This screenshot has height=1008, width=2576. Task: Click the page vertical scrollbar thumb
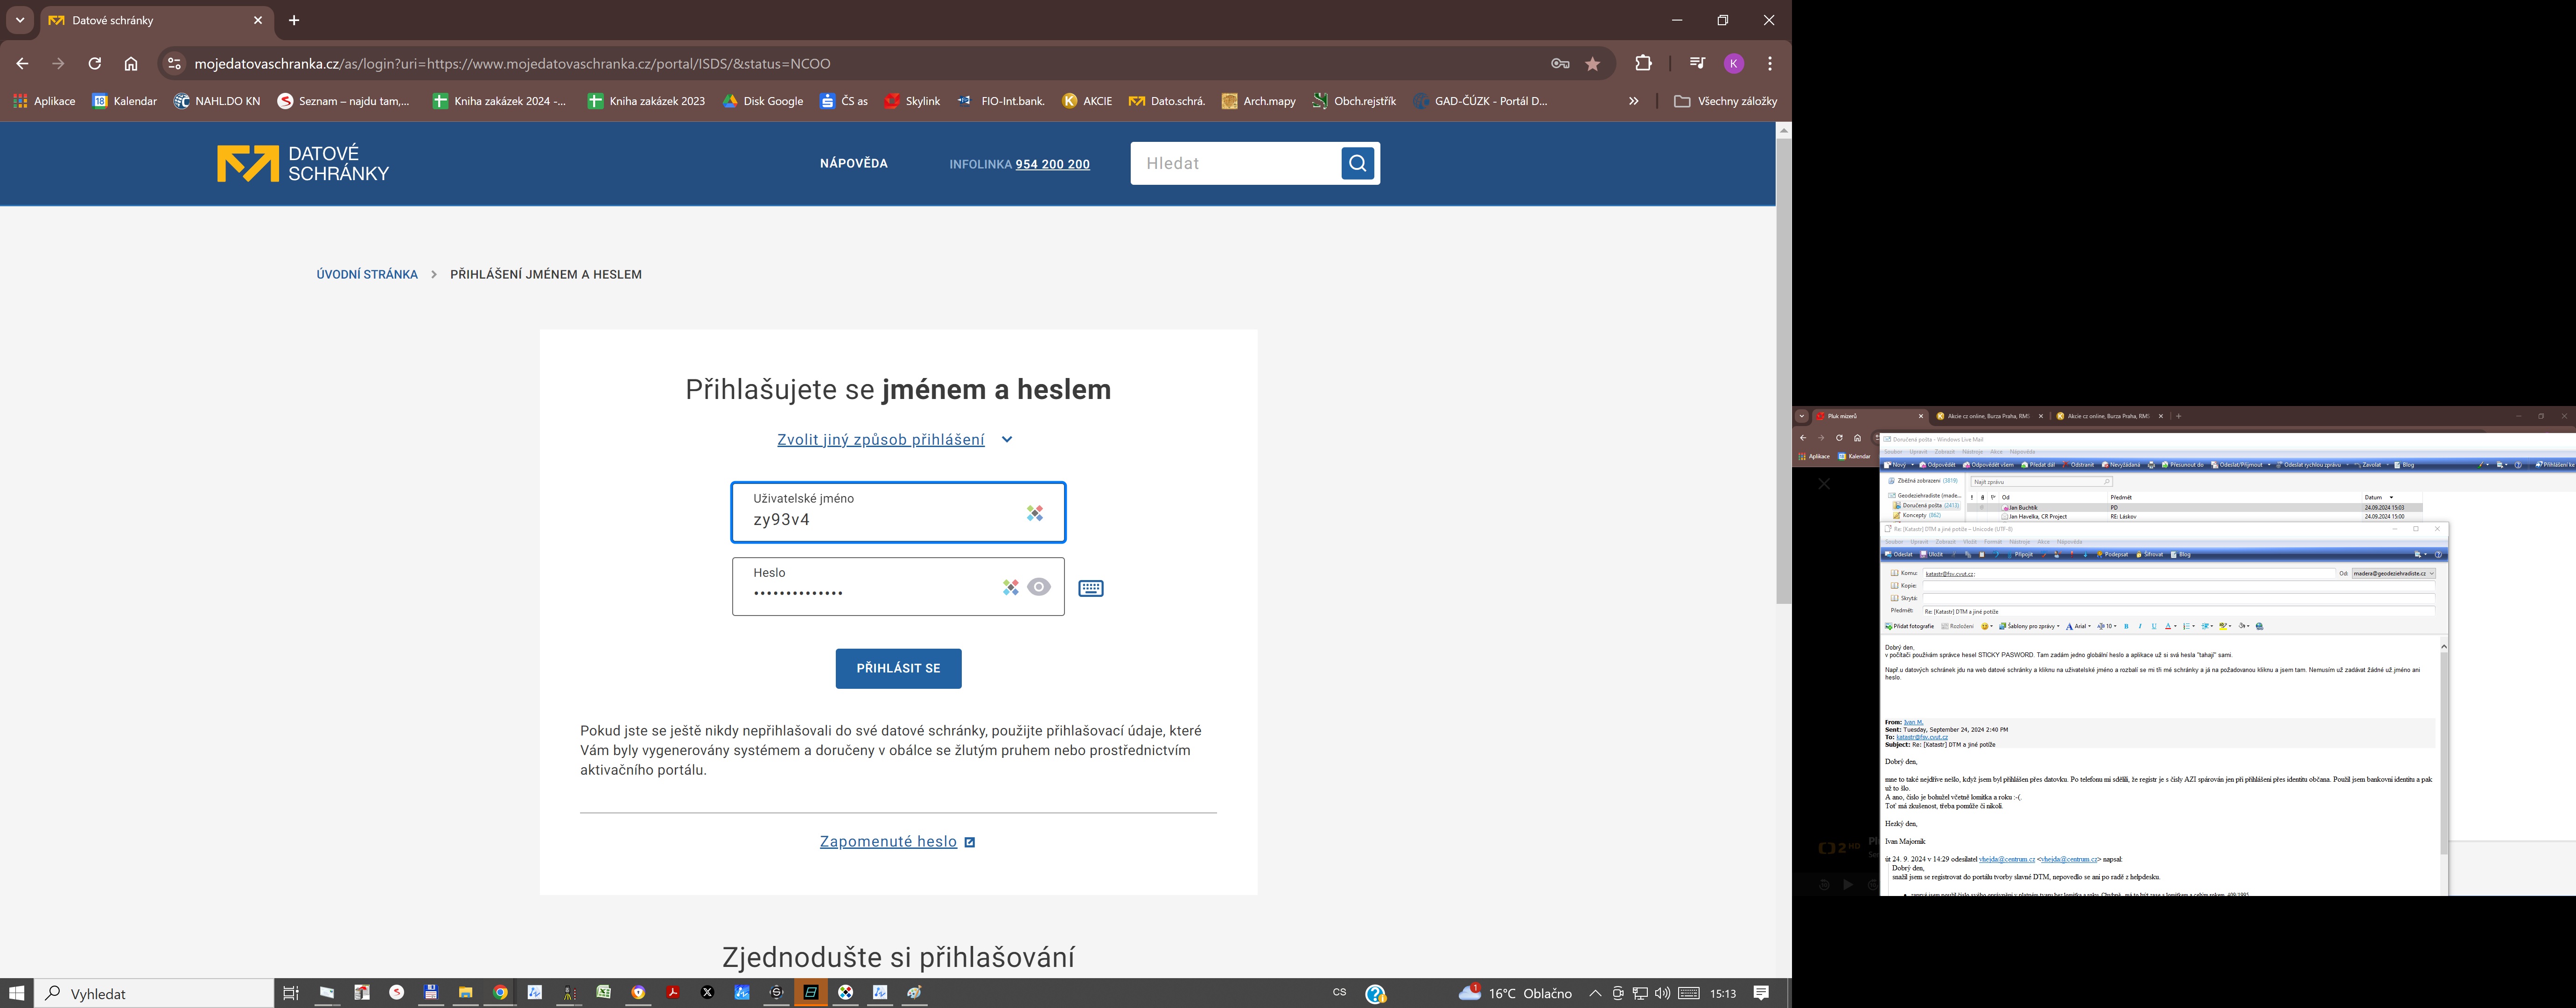click(1783, 370)
